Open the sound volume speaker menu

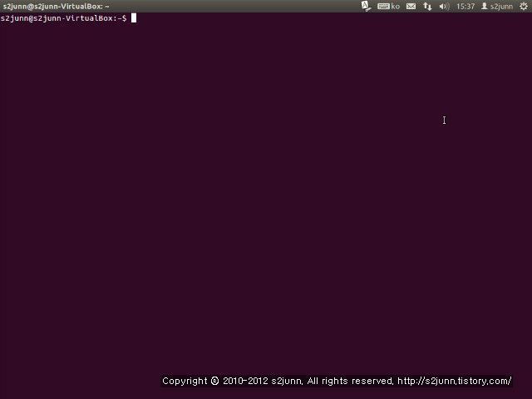click(444, 6)
